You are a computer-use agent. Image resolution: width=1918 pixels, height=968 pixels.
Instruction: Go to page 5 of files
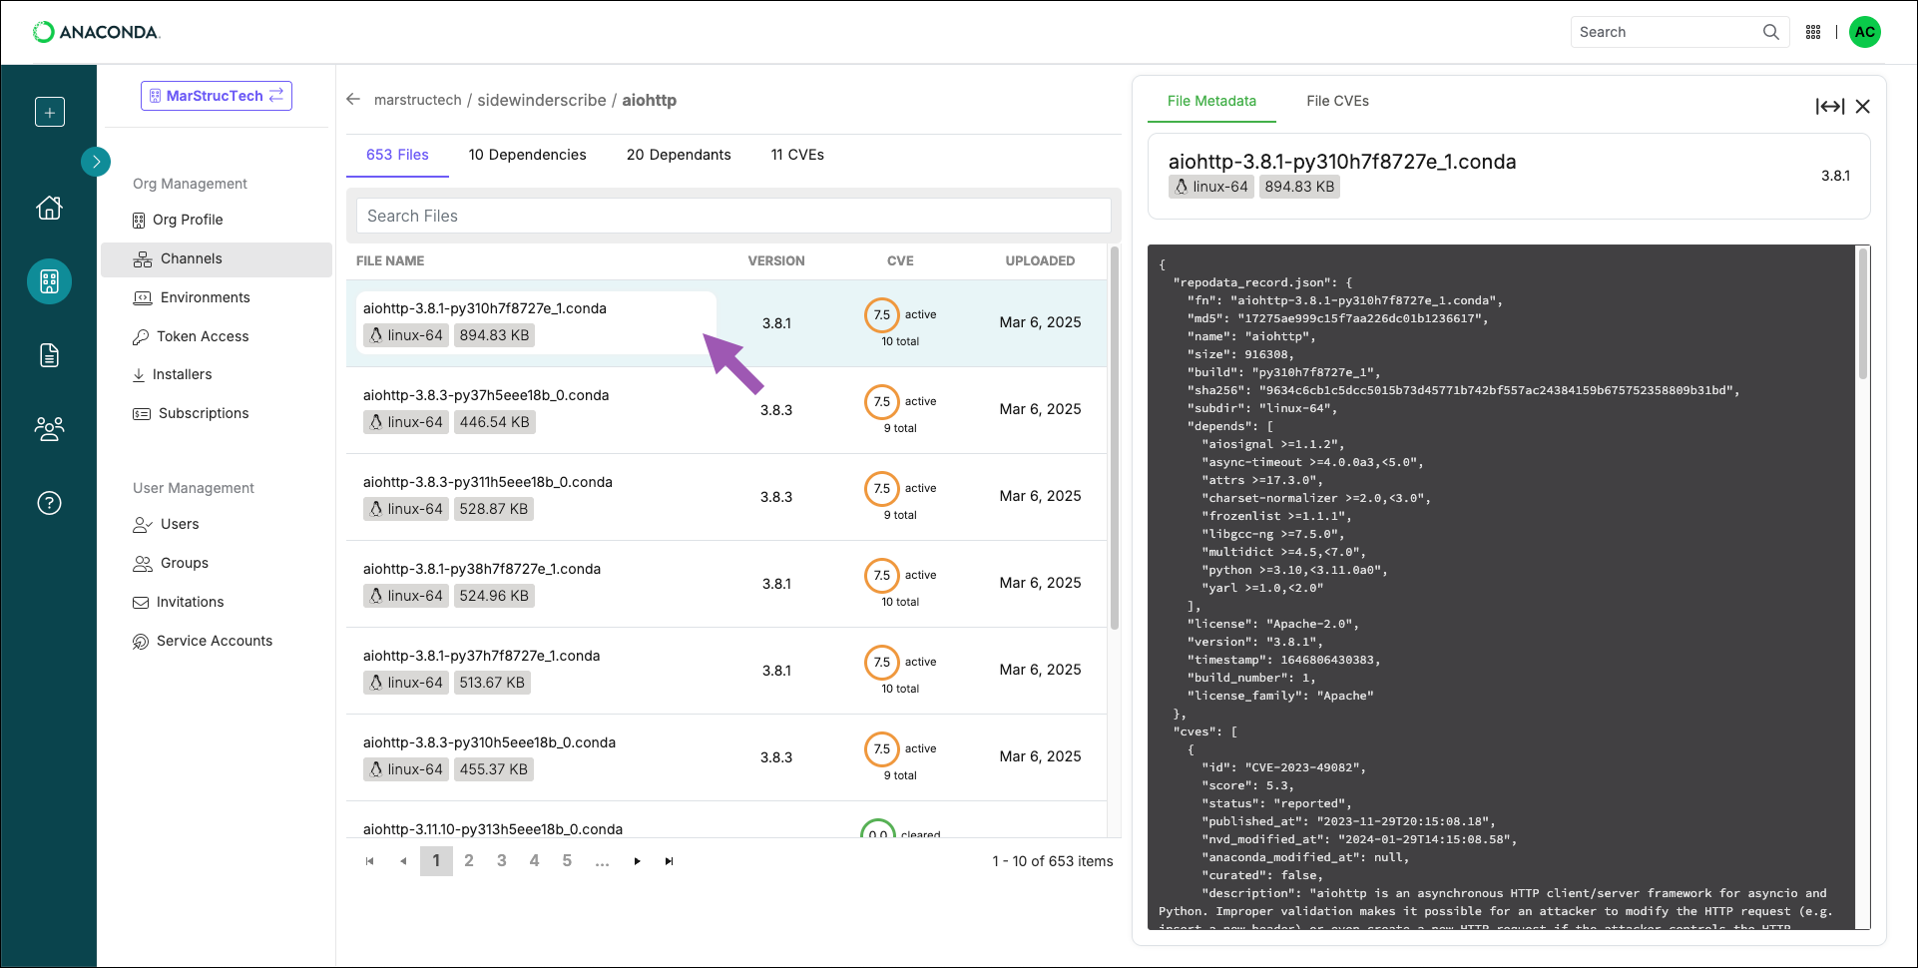click(x=567, y=861)
